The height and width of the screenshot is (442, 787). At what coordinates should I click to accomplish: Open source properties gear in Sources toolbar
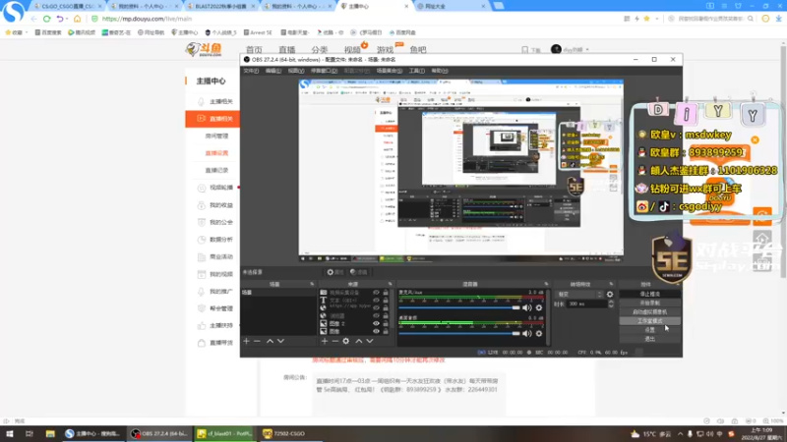[346, 341]
